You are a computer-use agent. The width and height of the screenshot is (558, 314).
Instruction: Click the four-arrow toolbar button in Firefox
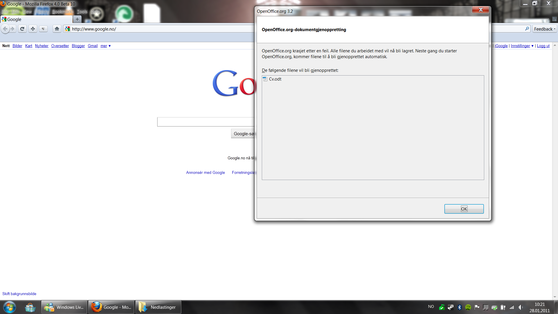coord(33,29)
